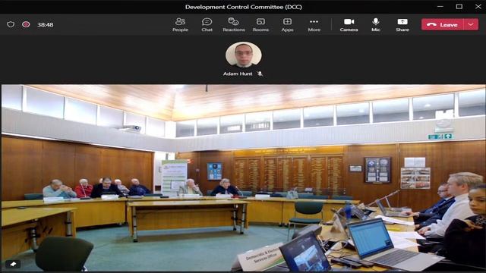Click the Development Control Committee (DCC) title
The image size is (486, 273).
pyautogui.click(x=244, y=7)
